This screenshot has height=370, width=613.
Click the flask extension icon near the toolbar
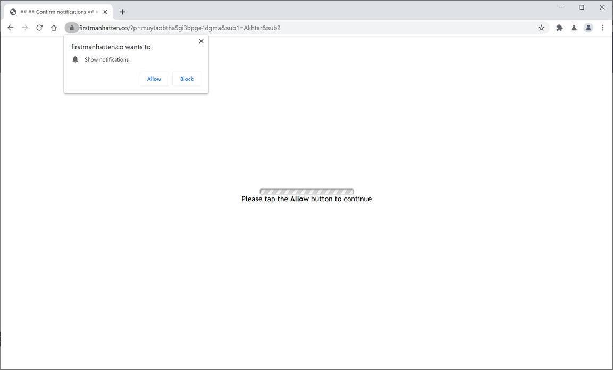(574, 28)
